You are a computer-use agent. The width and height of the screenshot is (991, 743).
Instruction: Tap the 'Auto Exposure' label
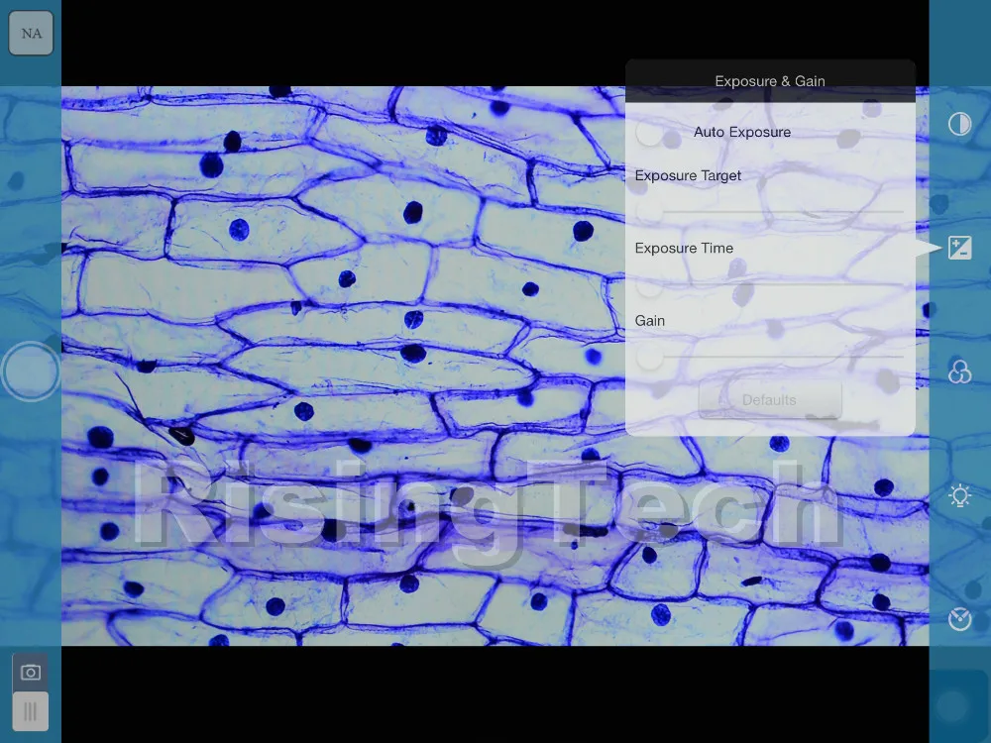[x=742, y=132]
